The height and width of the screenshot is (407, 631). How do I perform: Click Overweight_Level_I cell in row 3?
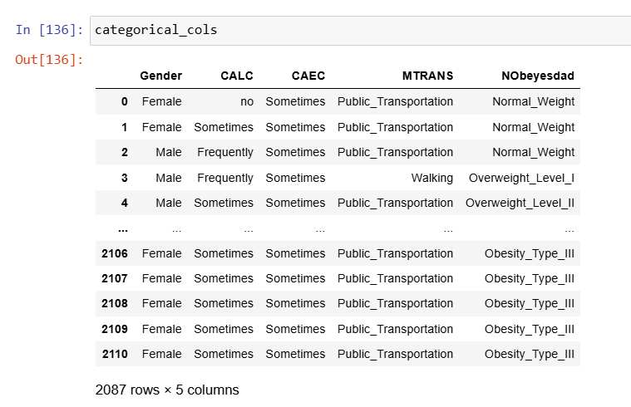click(521, 178)
